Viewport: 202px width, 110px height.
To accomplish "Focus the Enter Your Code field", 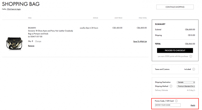I will [x=168, y=105].
